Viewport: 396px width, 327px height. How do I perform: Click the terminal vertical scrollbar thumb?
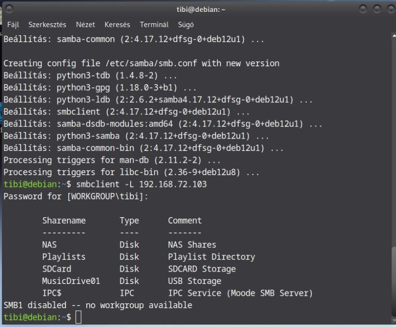[x=394, y=280]
